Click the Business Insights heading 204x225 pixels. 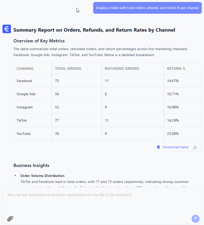point(31,165)
